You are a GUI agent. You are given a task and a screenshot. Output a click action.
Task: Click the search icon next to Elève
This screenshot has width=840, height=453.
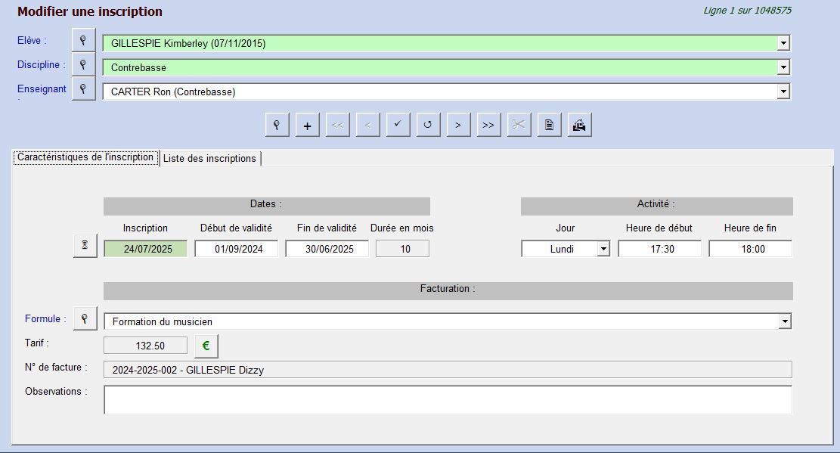pos(83,41)
